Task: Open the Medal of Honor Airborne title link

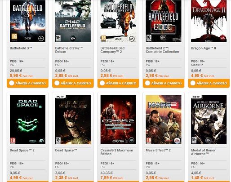Action: click(203, 152)
